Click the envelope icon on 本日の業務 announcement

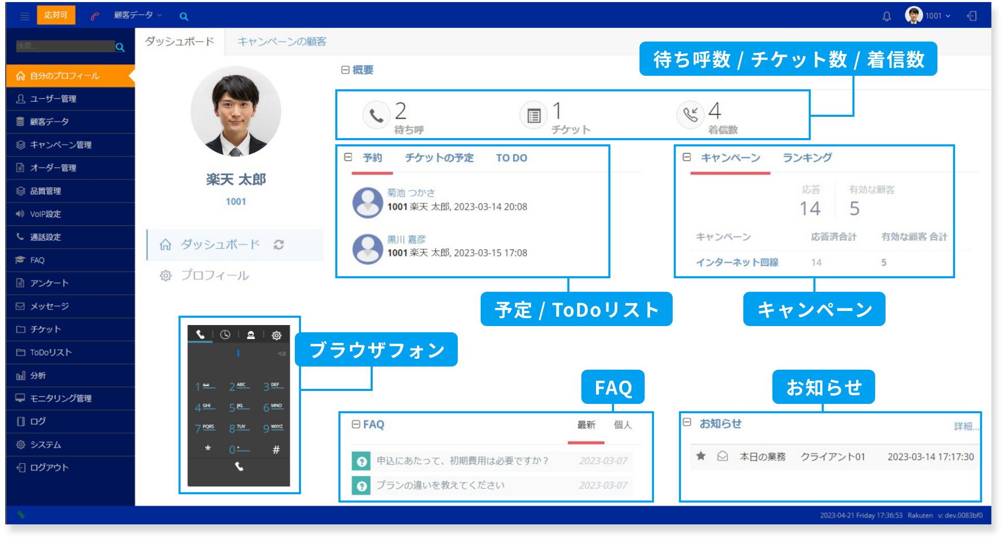click(x=723, y=456)
